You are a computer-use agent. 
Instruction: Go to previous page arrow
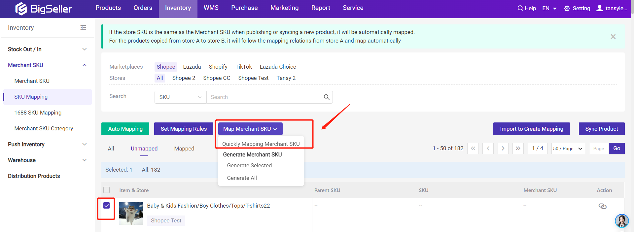coord(488,149)
